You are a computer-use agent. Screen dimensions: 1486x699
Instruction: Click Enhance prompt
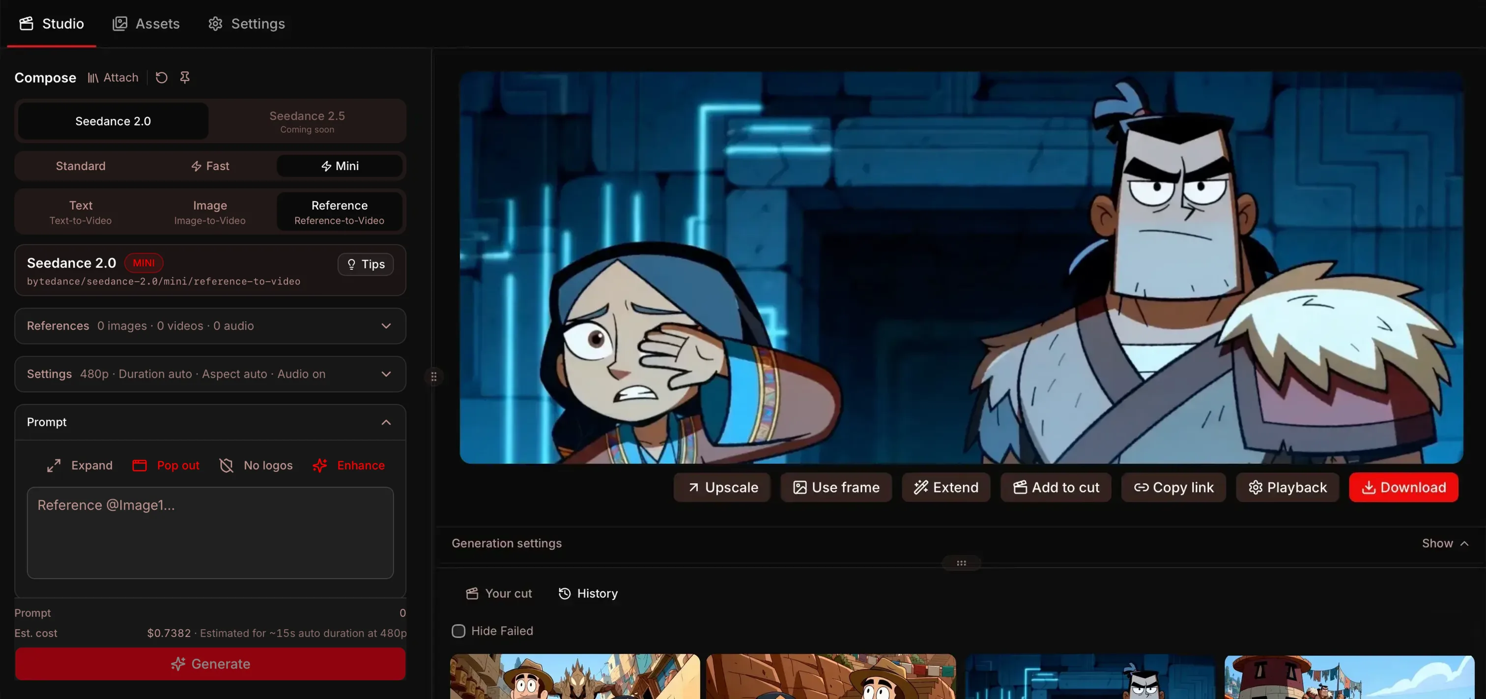point(348,465)
